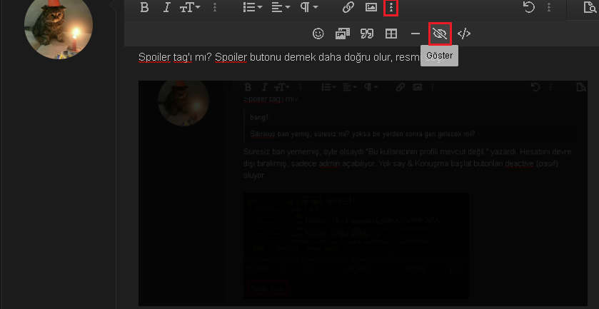Toggle bold formatting in the editor toolbar
The height and width of the screenshot is (309, 599).
coord(144,8)
